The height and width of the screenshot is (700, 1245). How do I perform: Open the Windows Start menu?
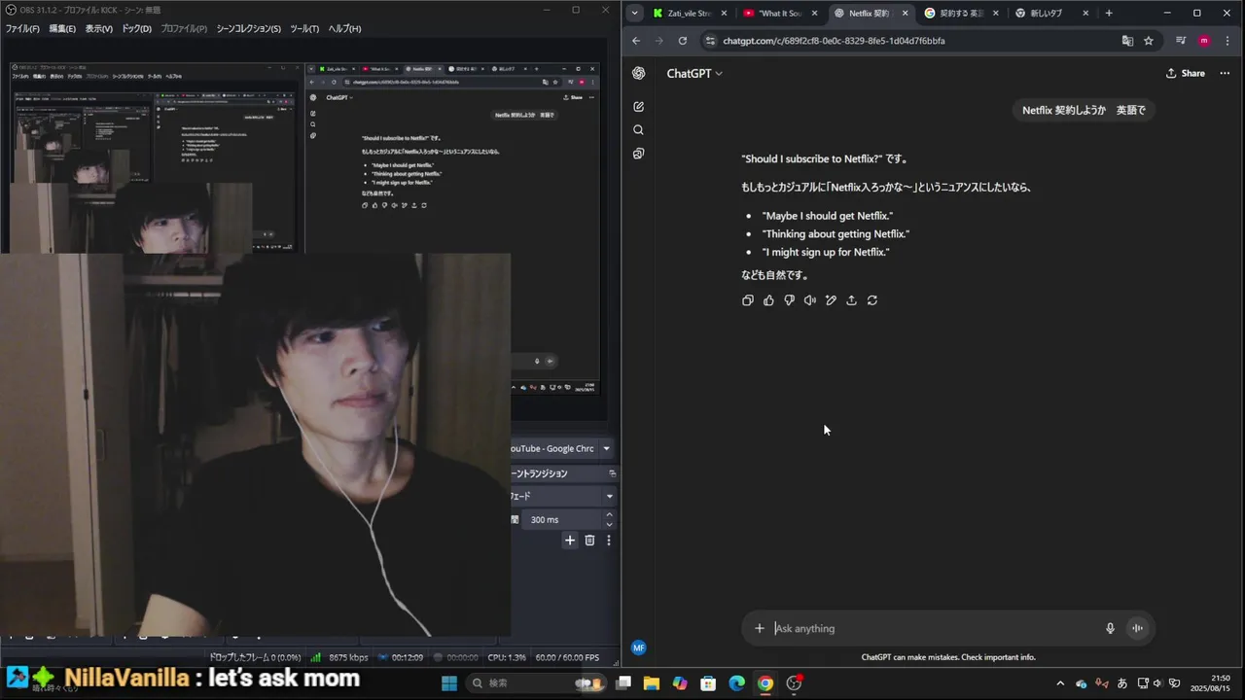pos(449,683)
